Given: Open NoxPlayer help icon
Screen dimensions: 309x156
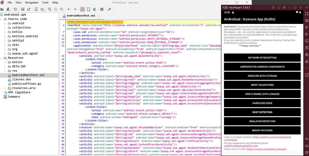Looking at the screenshot, I should coord(273,7).
